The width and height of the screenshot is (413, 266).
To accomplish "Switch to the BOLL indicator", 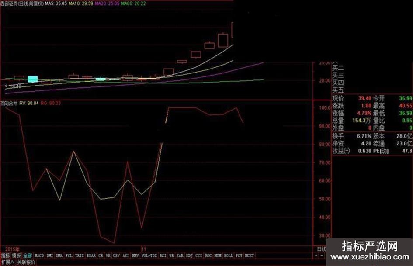I will [229, 256].
